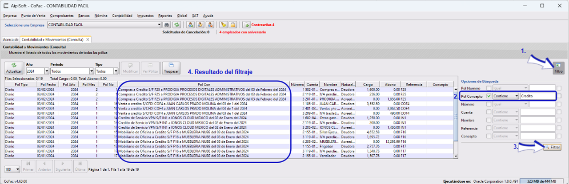
Task: Open the Reportes menu
Action: 165,16
